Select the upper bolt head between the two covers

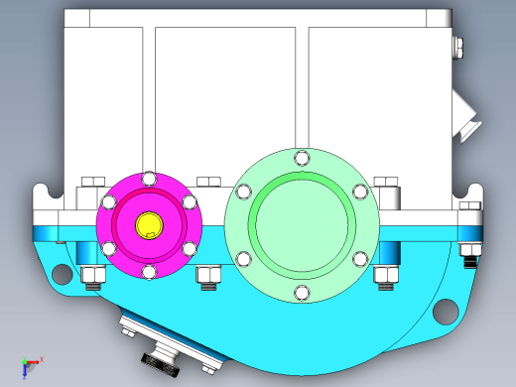click(x=208, y=182)
